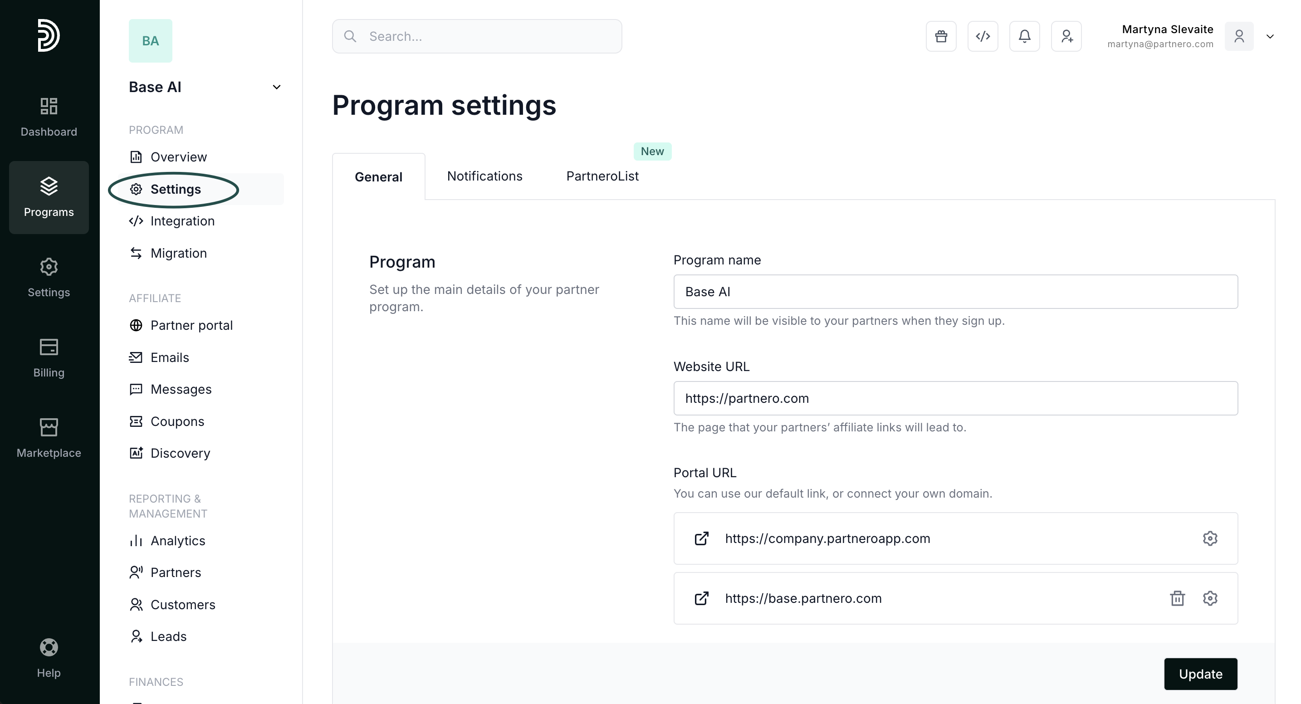Screen dimensions: 1301x704
Task: Open gear settings for base.partnero.com URL
Action: click(1209, 598)
